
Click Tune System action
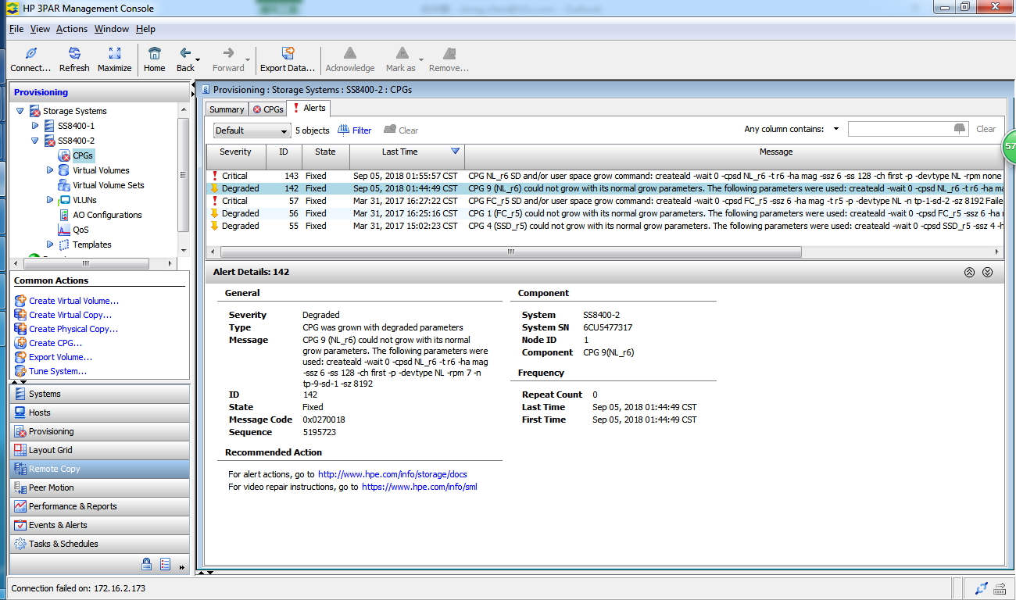pos(51,371)
